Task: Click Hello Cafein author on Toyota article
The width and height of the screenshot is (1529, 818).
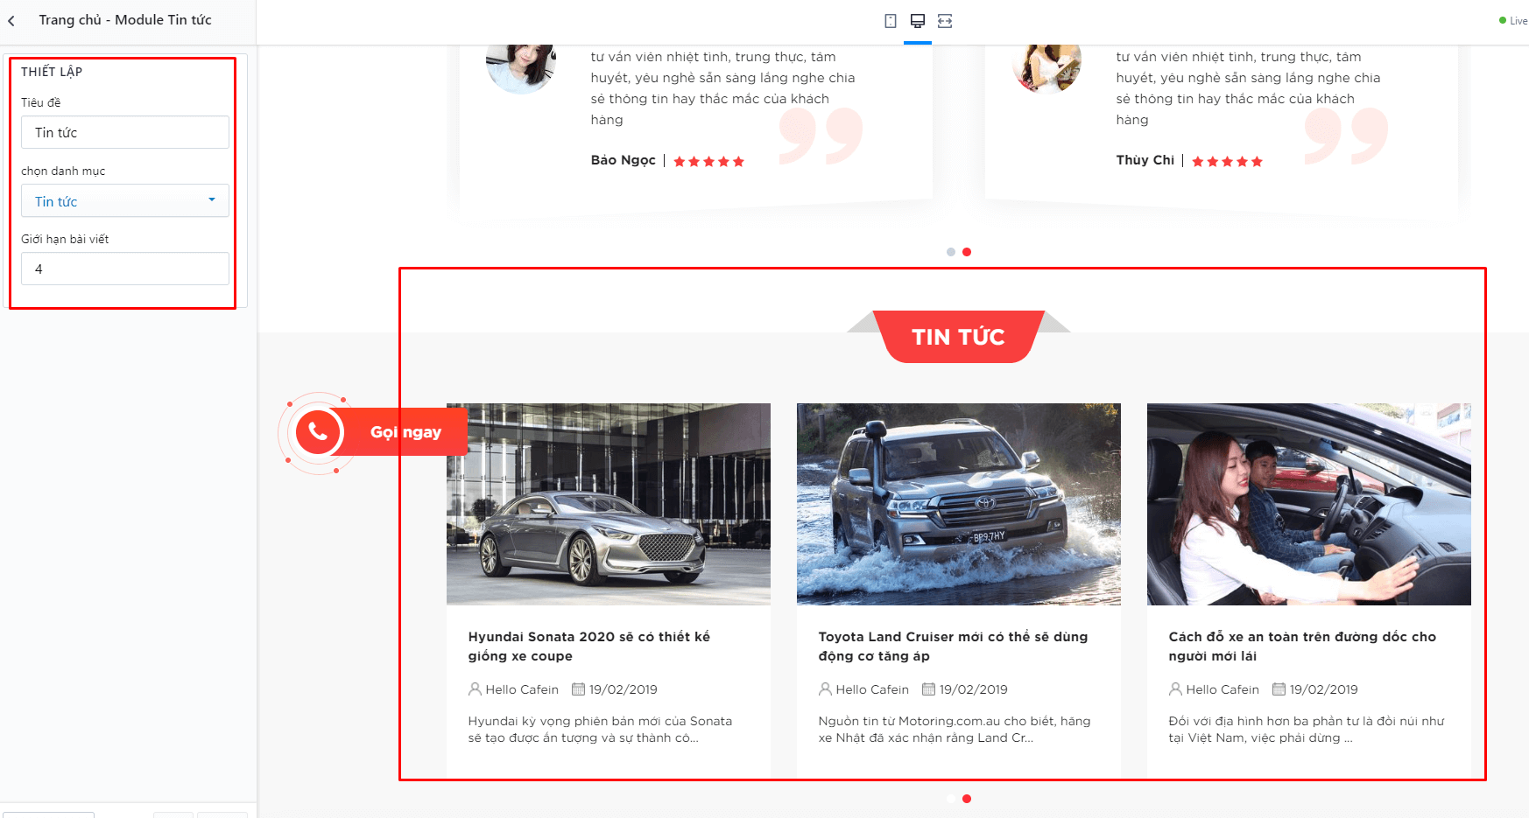Action: tap(872, 689)
